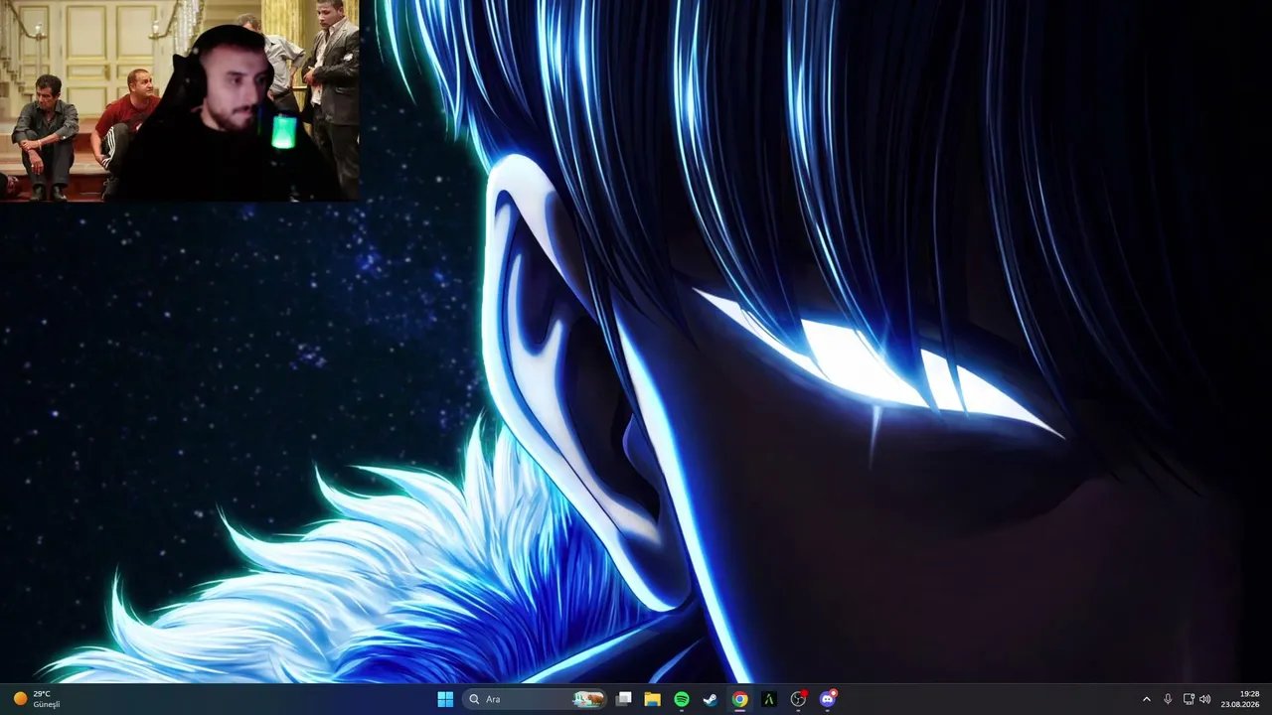Image resolution: width=1272 pixels, height=715 pixels.
Task: Click the microphone tray icon
Action: [1168, 699]
